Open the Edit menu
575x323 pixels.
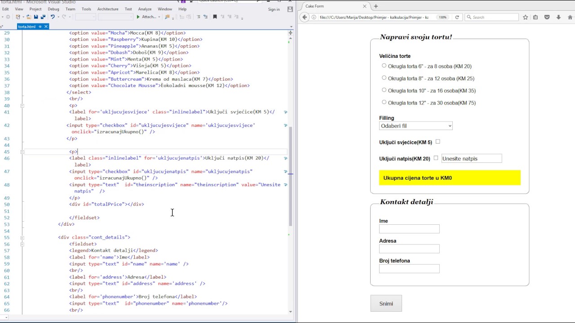[x=5, y=9]
